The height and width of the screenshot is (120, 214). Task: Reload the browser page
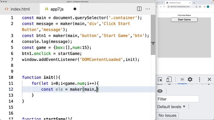[x=164, y=7]
